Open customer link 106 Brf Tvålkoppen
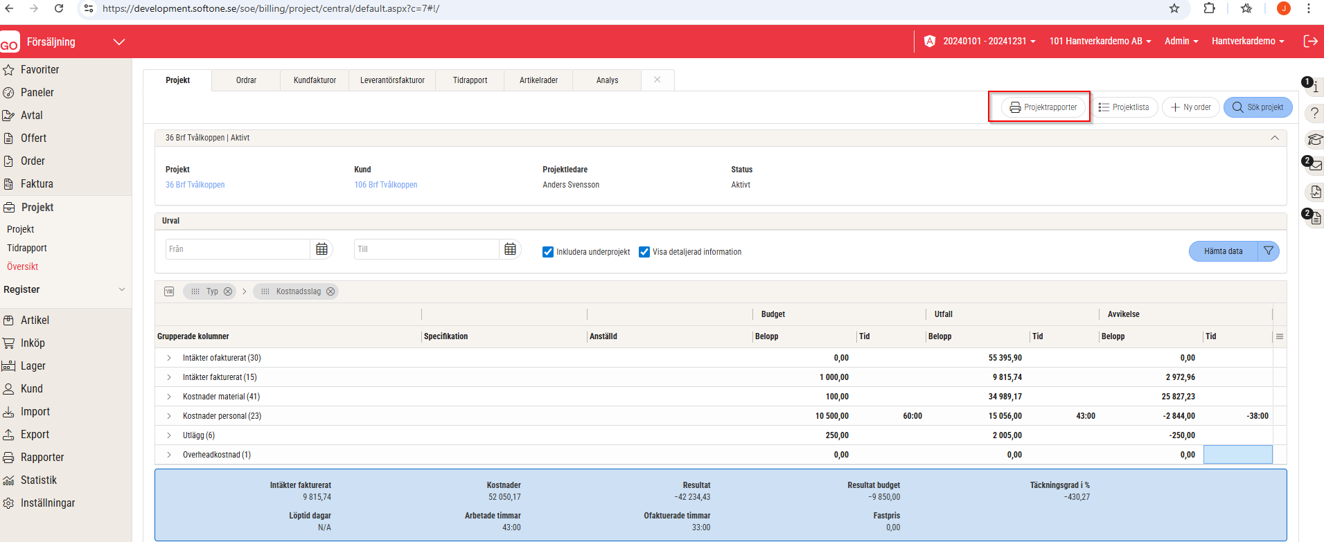1324x542 pixels. click(386, 185)
